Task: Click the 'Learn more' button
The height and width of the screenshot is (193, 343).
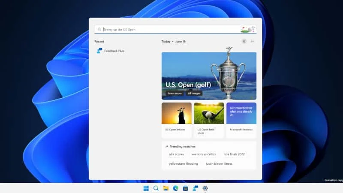Action: 175,93
